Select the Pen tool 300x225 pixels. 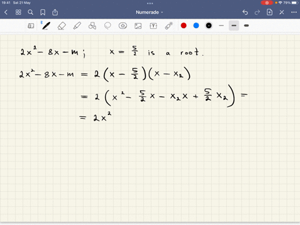coord(46,26)
